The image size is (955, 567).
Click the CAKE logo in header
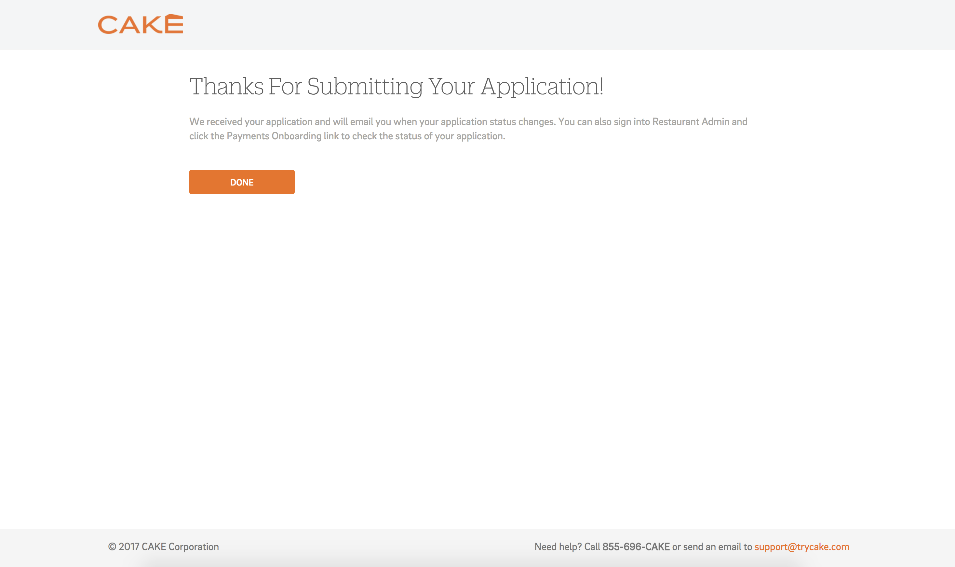click(x=141, y=24)
